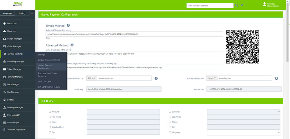
Task: Open Dashboard from the sidebar
Action: [12, 23]
